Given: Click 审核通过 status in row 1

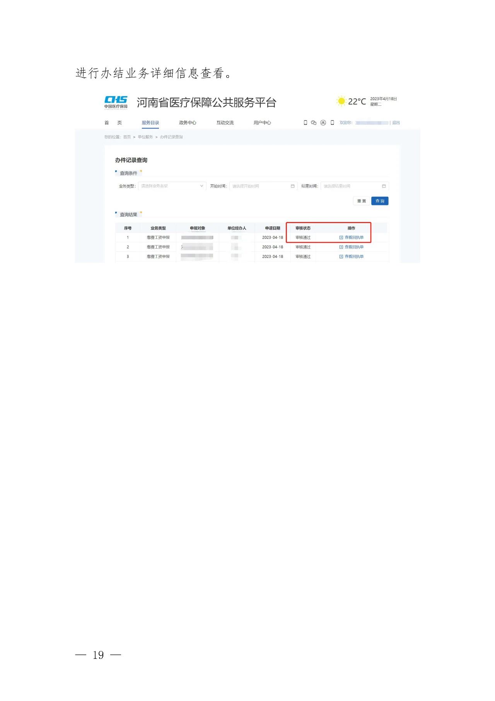Looking at the screenshot, I should (303, 237).
